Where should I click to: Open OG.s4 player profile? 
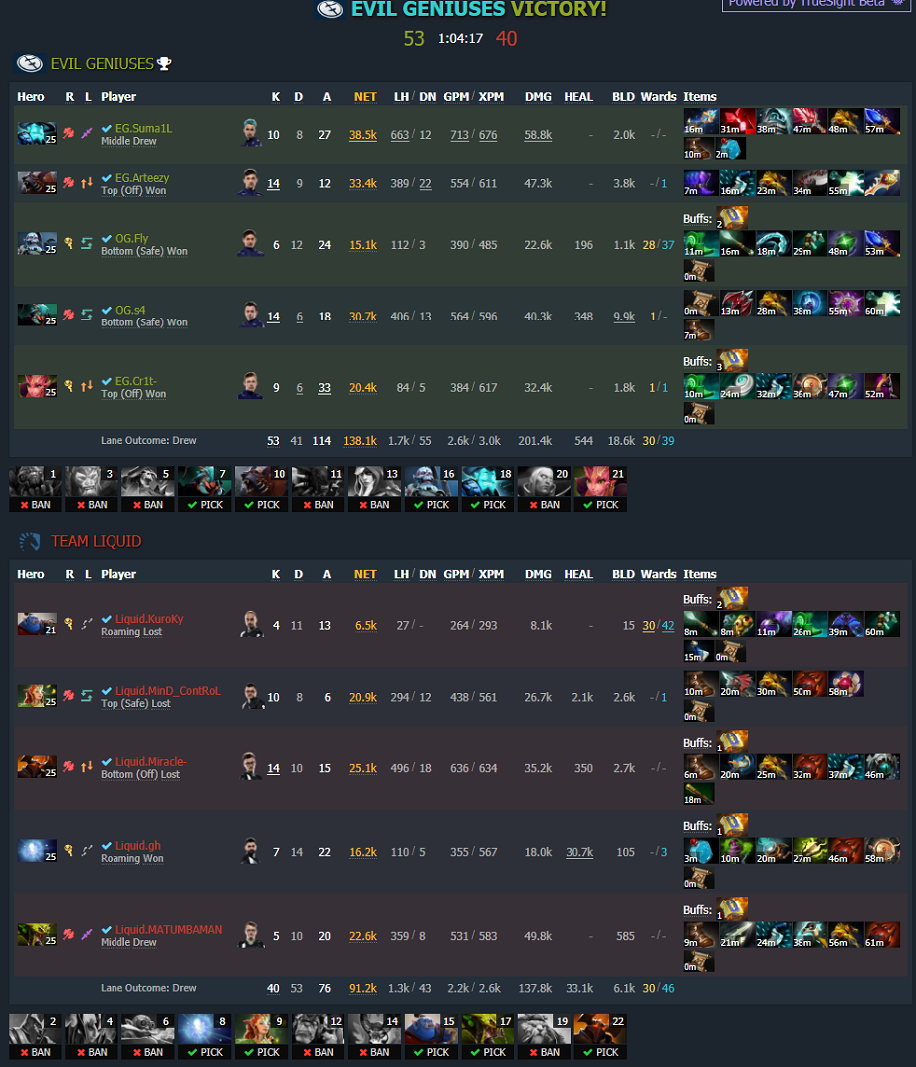tap(130, 310)
